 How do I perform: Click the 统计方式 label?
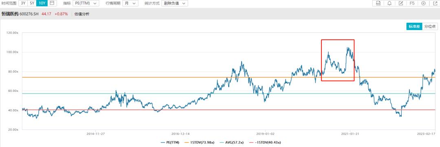(152, 3)
